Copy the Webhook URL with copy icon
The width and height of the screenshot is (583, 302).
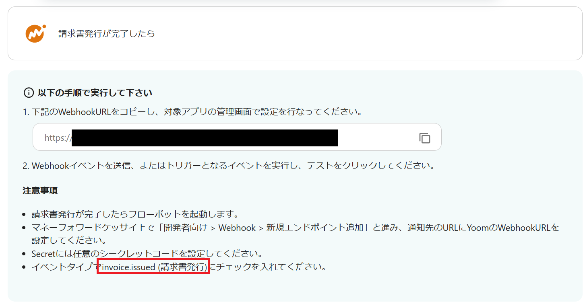[424, 138]
